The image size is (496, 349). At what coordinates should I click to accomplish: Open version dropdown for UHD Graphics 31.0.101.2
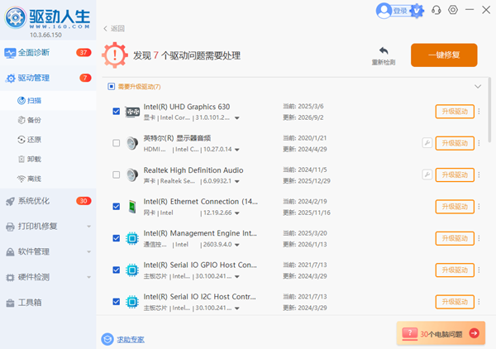[x=237, y=118]
